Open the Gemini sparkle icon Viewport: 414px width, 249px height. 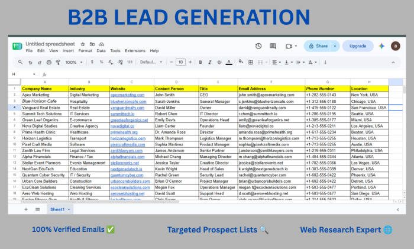pyautogui.click(x=381, y=46)
